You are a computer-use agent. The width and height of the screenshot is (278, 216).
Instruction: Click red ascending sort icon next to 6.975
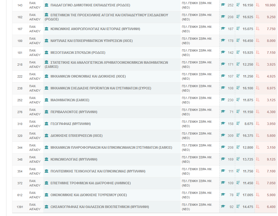[258, 88]
